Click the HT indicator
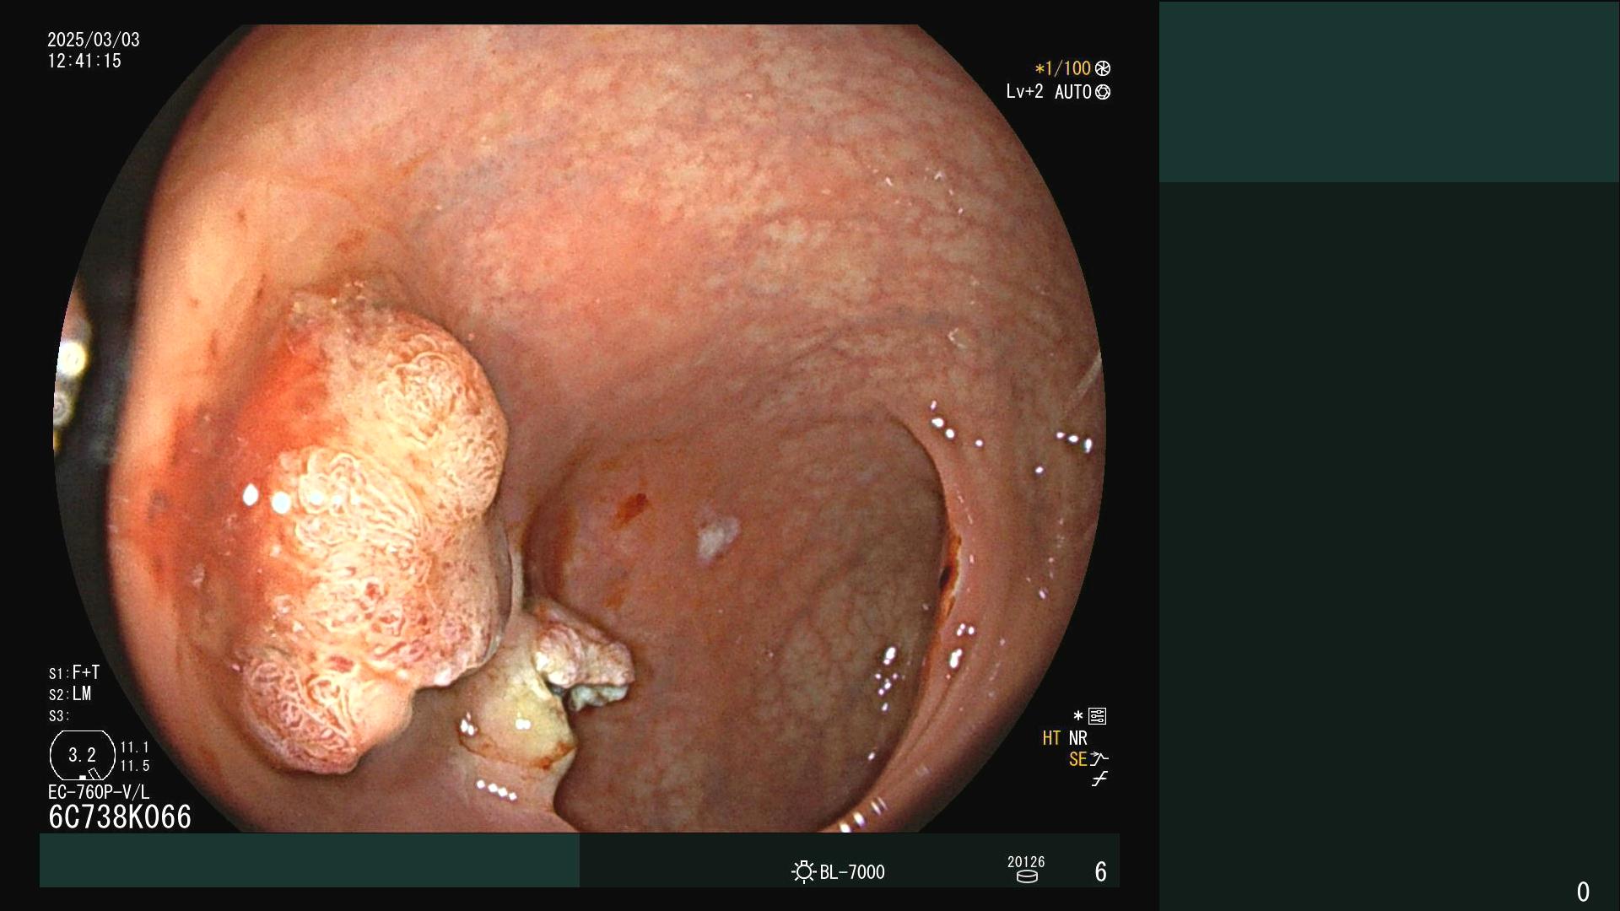This screenshot has width=1620, height=911. (x=1051, y=738)
